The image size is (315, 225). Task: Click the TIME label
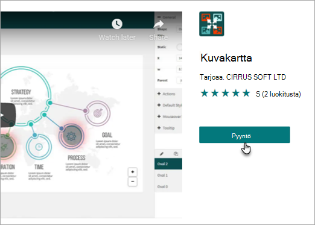tap(39, 167)
